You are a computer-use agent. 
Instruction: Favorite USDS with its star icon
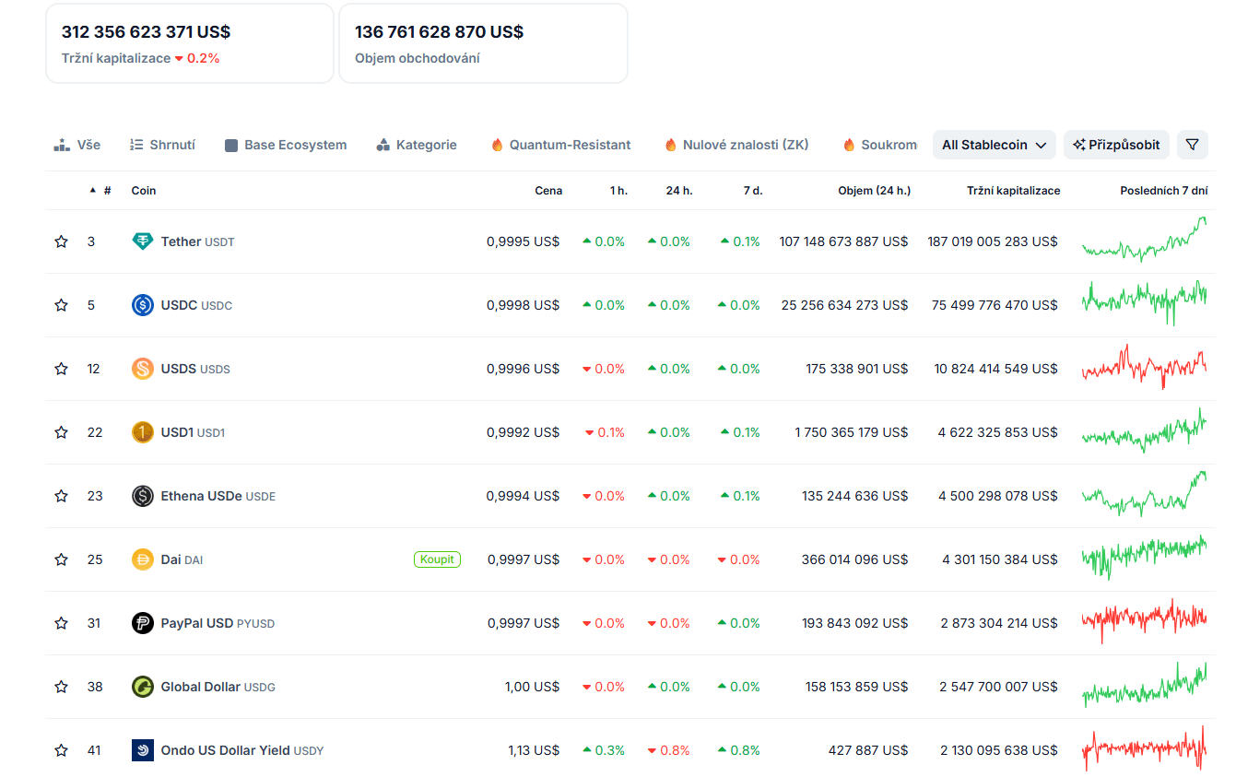point(61,369)
